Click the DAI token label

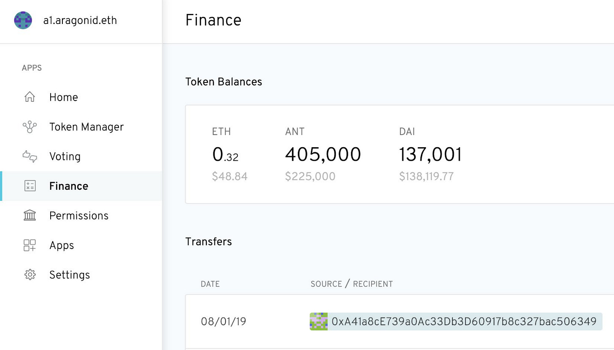coord(407,132)
